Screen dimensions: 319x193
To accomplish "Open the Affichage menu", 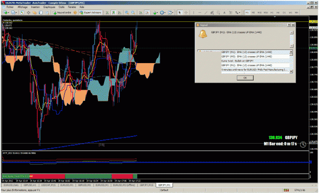I will 22,7.
